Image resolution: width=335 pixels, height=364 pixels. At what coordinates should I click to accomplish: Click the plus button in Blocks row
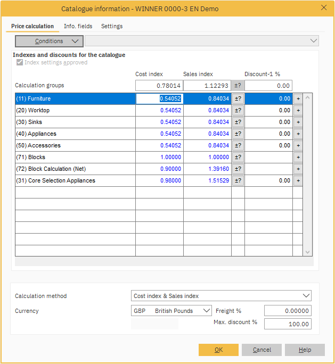(298, 157)
